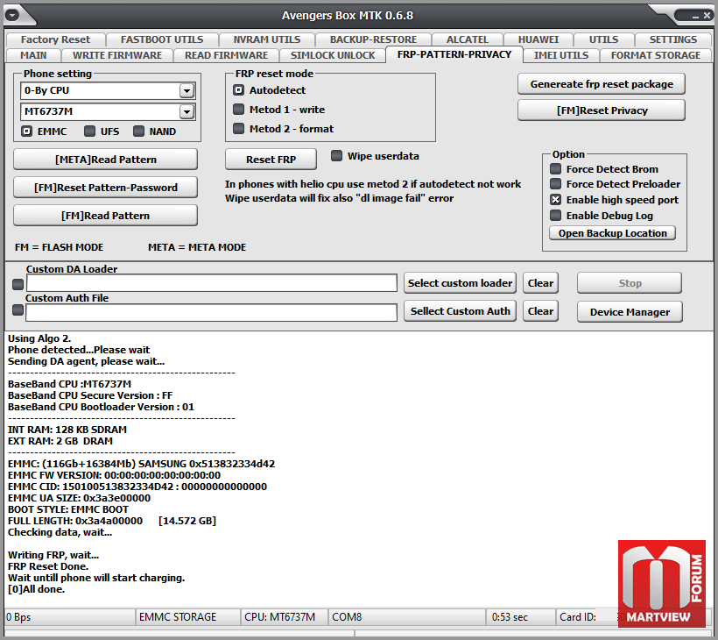This screenshot has height=640, width=718.
Task: Clear the Custom Auth File field
Action: (540, 311)
